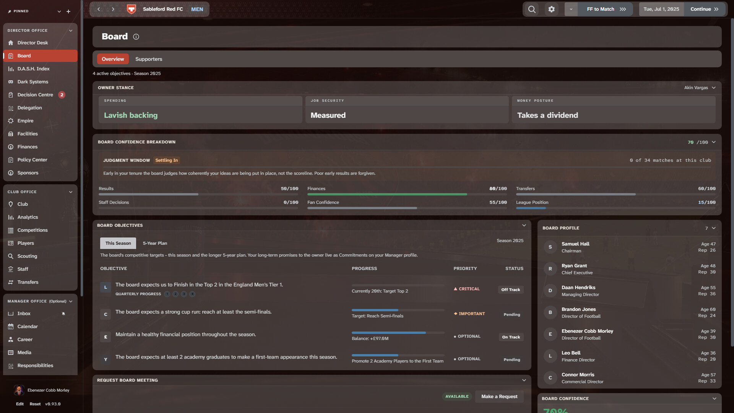Click FF to Match button
The image size is (734, 413).
point(605,9)
